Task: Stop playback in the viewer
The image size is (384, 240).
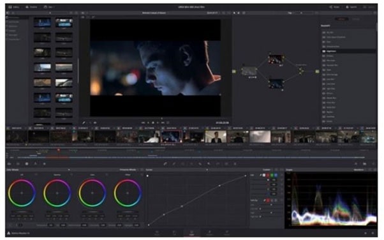Action: tap(153, 123)
